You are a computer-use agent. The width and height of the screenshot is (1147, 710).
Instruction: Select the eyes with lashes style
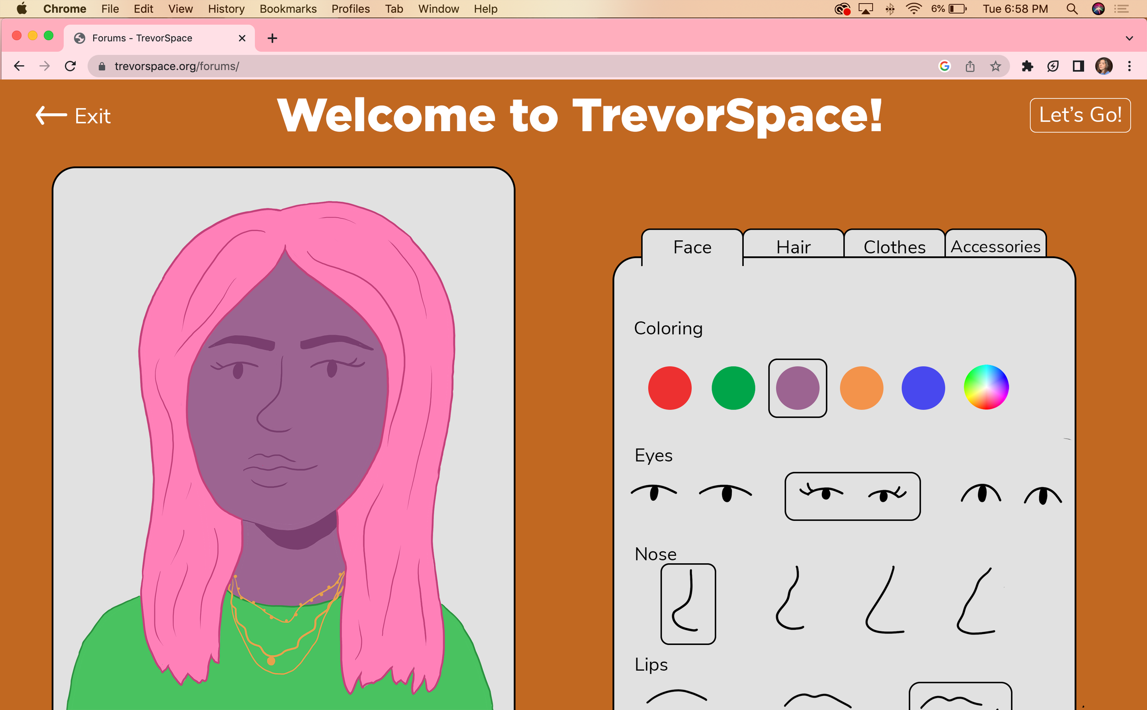(852, 495)
